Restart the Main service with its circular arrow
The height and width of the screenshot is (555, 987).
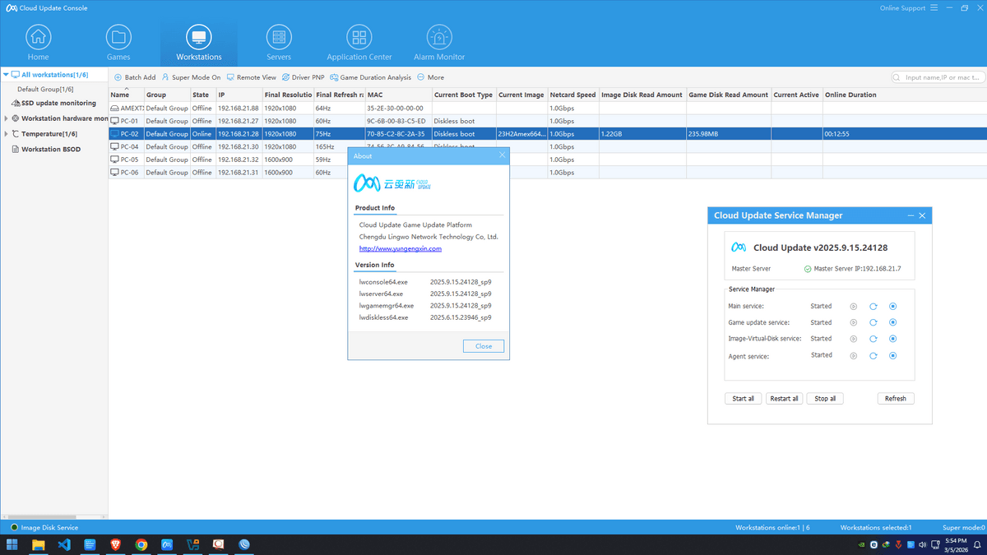point(873,307)
